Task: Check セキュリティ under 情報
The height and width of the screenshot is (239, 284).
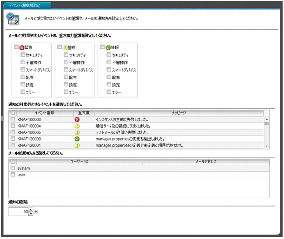Action: [109, 54]
